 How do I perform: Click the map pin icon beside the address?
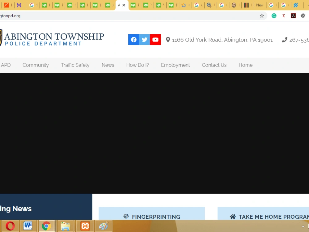168,40
